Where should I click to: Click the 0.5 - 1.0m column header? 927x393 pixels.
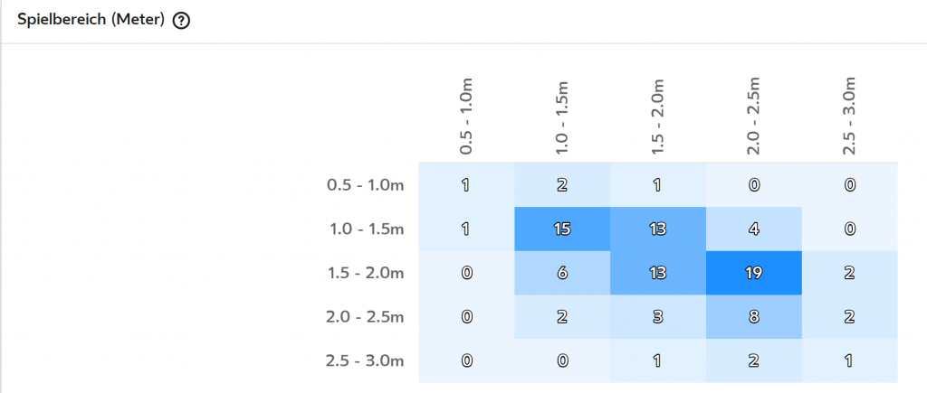click(466, 117)
